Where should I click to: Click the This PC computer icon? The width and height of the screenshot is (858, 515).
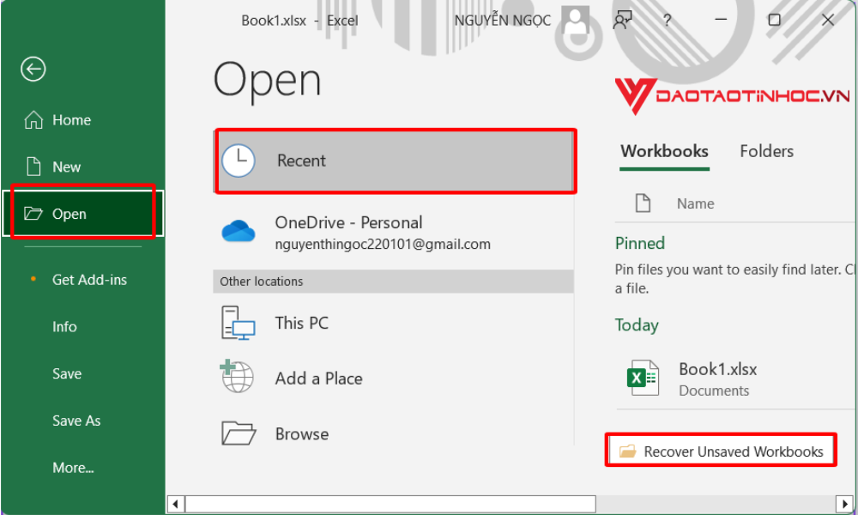pos(238,323)
